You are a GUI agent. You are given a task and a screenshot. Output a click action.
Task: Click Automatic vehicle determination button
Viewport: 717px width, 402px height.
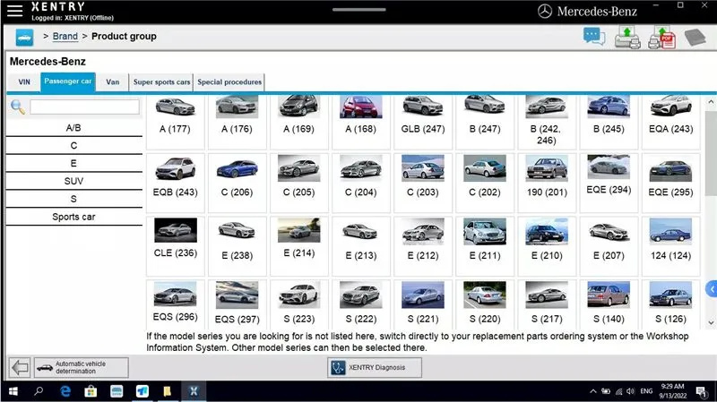click(81, 367)
